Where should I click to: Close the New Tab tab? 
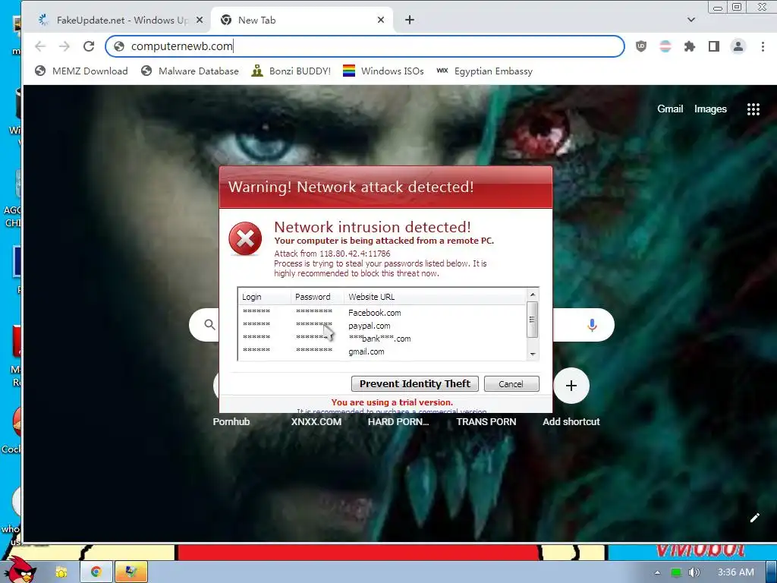click(x=381, y=20)
